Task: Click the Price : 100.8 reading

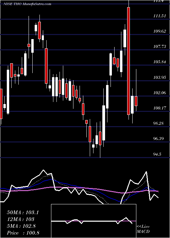Action: click(23, 233)
